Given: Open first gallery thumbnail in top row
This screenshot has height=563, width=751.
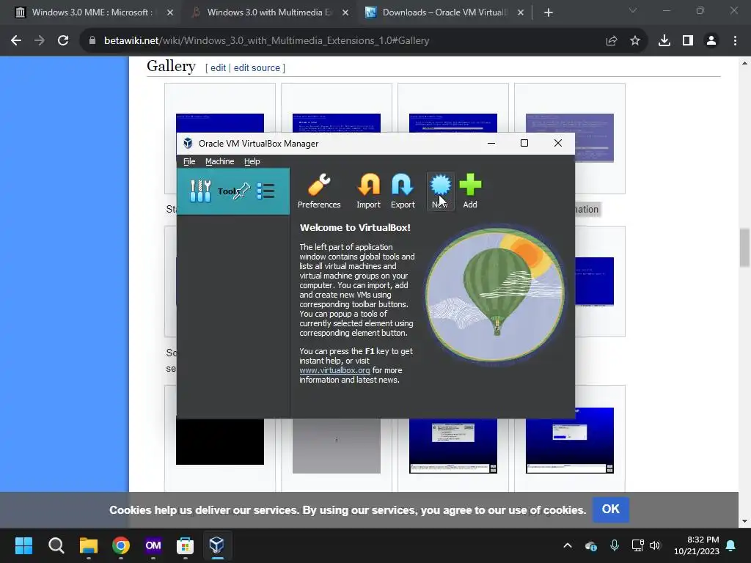Looking at the screenshot, I should coord(220,123).
